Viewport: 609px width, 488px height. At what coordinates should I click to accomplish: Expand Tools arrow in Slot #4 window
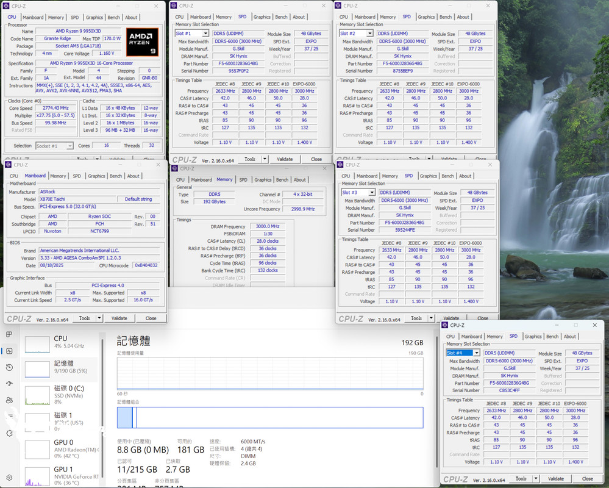(x=536, y=479)
